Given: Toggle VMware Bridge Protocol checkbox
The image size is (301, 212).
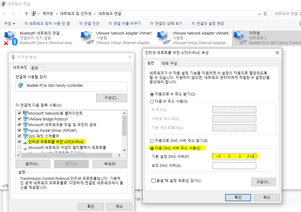Looking at the screenshot, I should (19, 119).
